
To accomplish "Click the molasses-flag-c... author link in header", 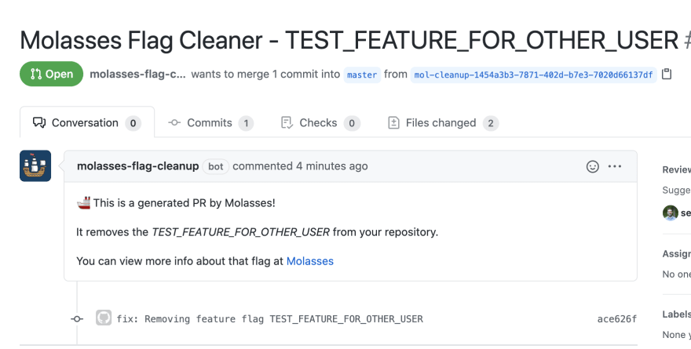I will [137, 74].
